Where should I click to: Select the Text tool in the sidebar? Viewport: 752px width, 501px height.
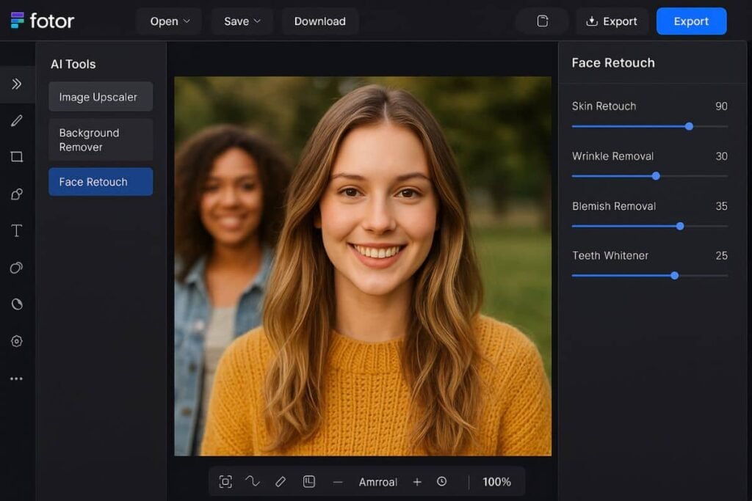(x=16, y=230)
